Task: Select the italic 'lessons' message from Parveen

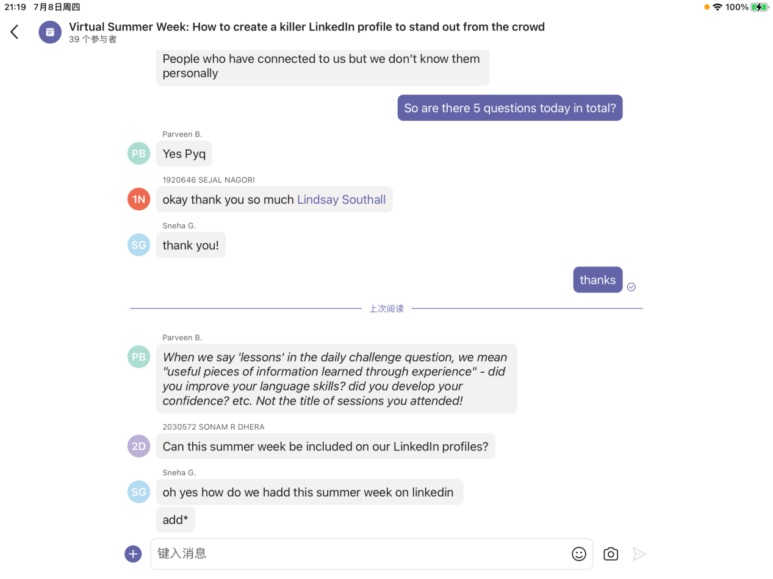Action: point(336,379)
